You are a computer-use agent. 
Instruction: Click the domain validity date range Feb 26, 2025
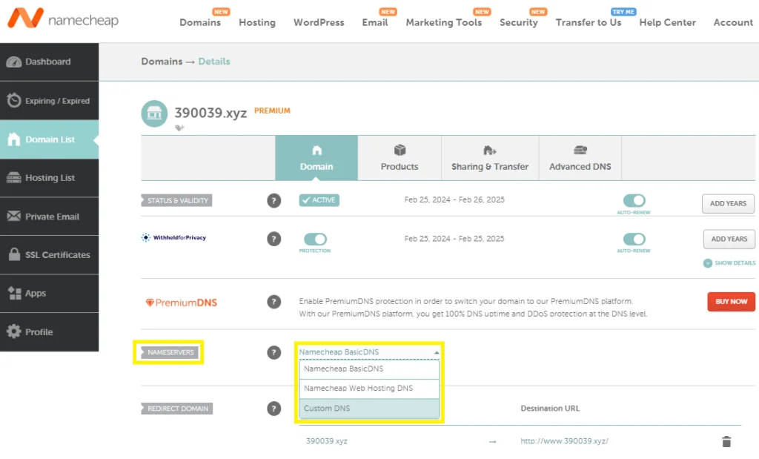click(454, 199)
